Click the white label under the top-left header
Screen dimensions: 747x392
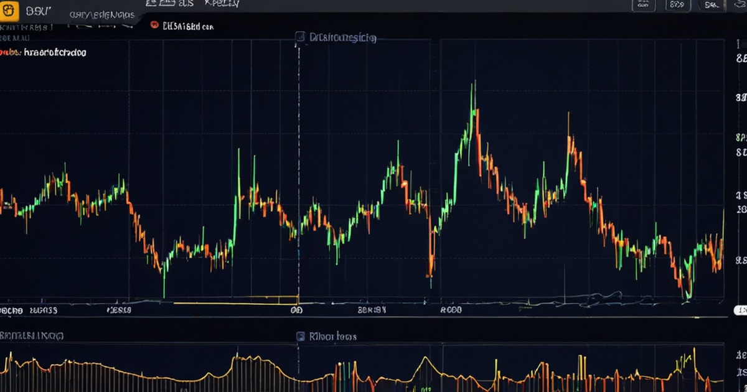coord(55,53)
